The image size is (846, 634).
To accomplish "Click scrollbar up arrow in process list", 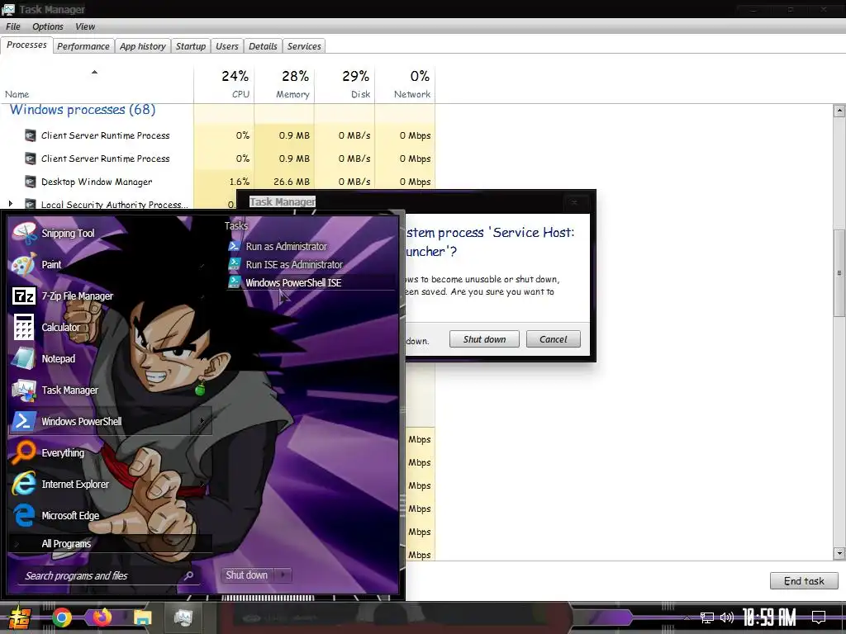I will [839, 111].
